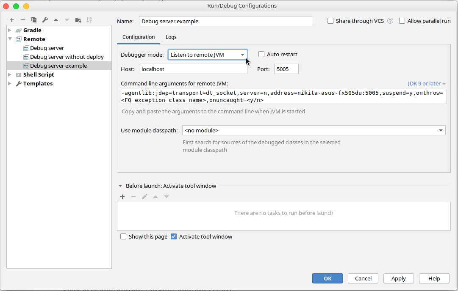This screenshot has height=291, width=458.
Task: Check Share through VCS
Action: tap(329, 21)
